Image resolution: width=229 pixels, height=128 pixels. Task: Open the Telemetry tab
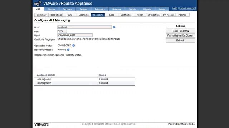coord(100,9)
